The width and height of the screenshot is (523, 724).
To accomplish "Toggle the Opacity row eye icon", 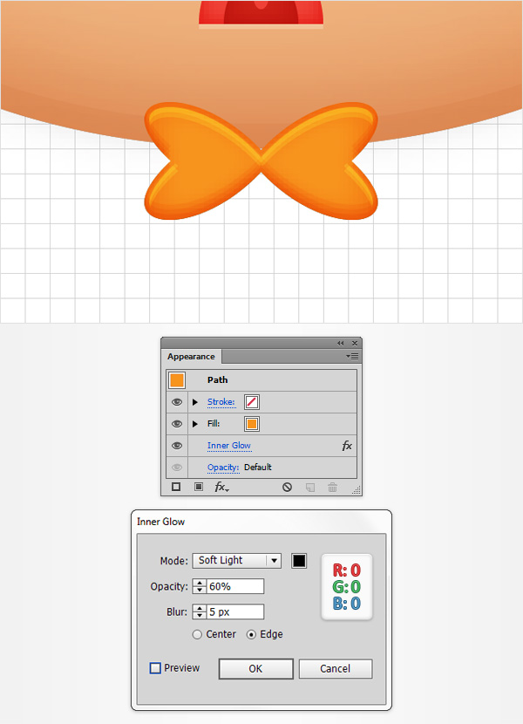I will click(177, 468).
